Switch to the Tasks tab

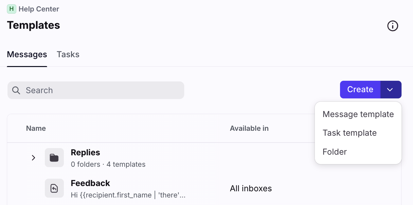(68, 54)
